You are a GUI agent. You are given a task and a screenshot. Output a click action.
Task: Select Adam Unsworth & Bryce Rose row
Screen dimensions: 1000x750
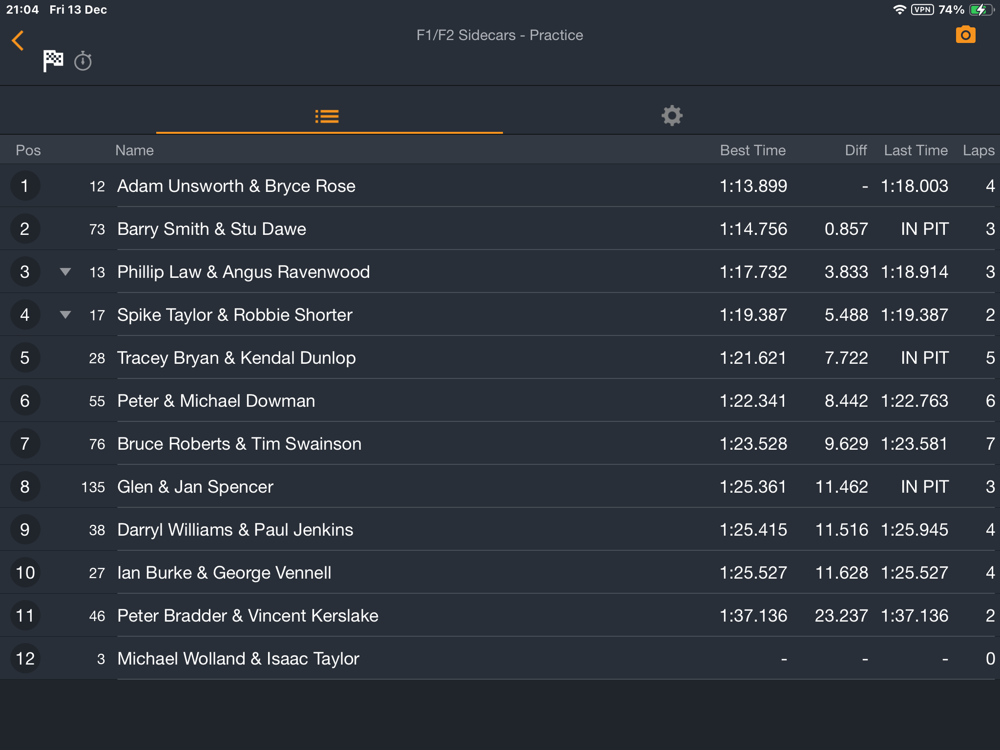500,186
